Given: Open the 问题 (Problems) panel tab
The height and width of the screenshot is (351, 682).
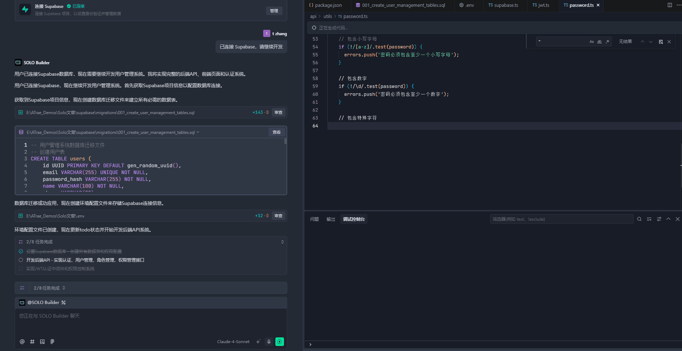Looking at the screenshot, I should [314, 219].
